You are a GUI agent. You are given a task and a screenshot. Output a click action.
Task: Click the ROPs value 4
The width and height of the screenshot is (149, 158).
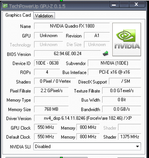tap(47, 72)
